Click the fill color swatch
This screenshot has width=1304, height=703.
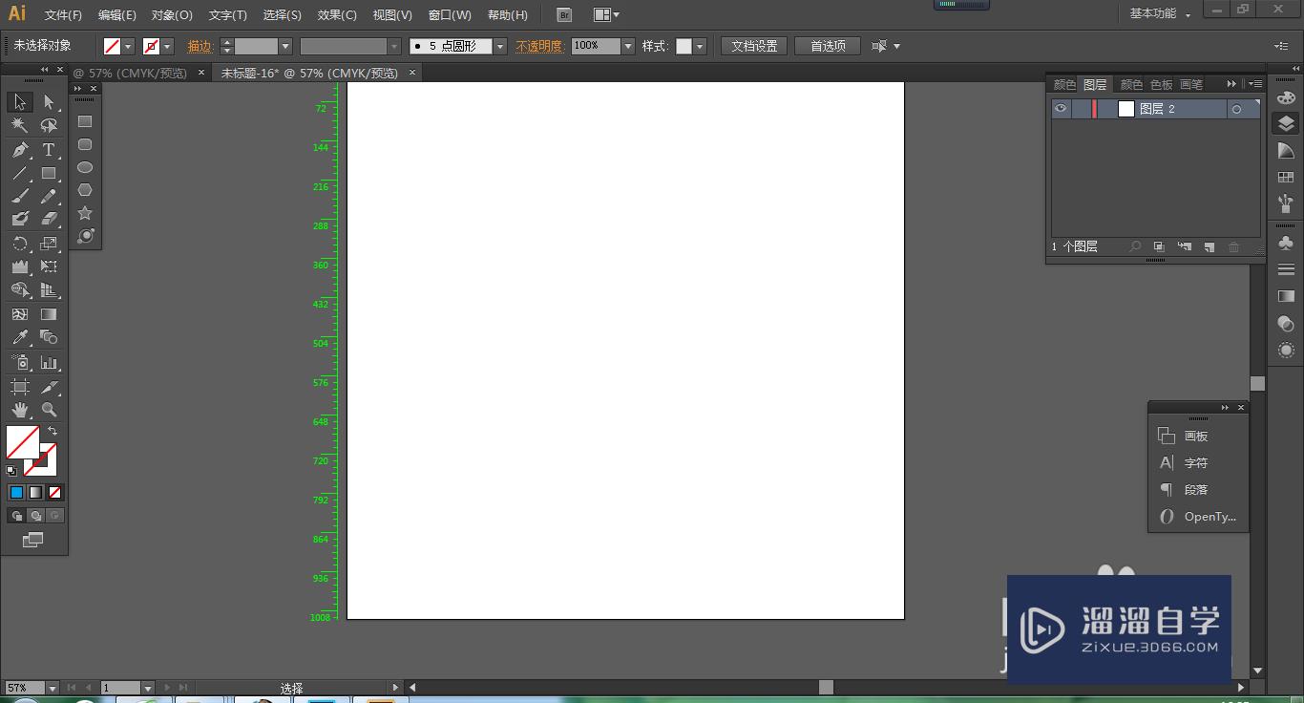point(22,442)
